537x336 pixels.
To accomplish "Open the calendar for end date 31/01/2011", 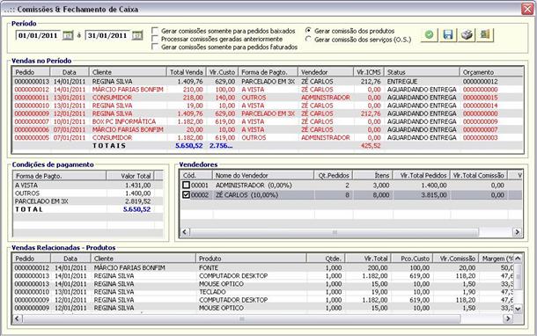I will (137, 35).
